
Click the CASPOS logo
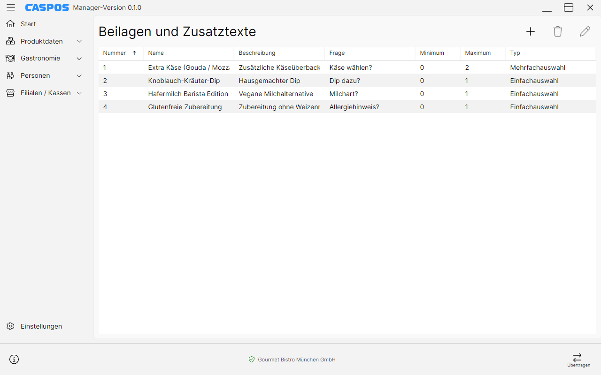[x=47, y=7]
